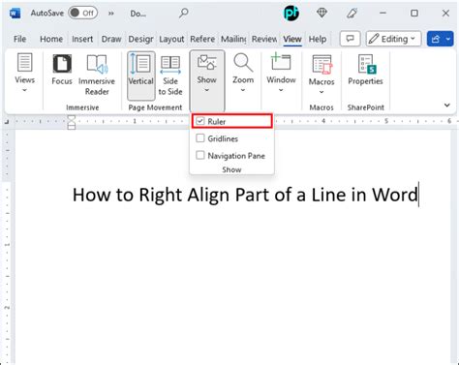459x365 pixels.
Task: Click the tab selector at ruler corner
Action: click(x=7, y=122)
